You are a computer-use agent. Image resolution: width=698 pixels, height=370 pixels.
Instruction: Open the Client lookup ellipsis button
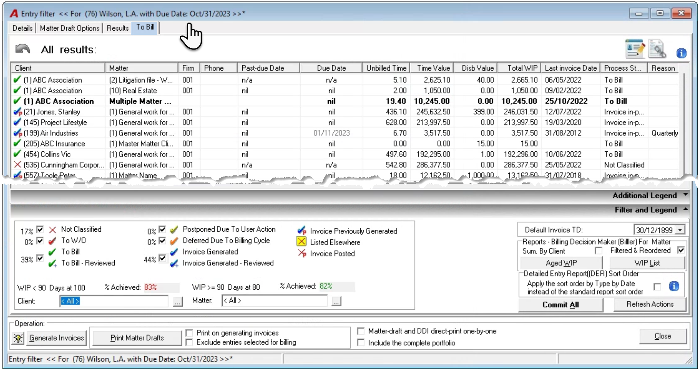point(178,302)
